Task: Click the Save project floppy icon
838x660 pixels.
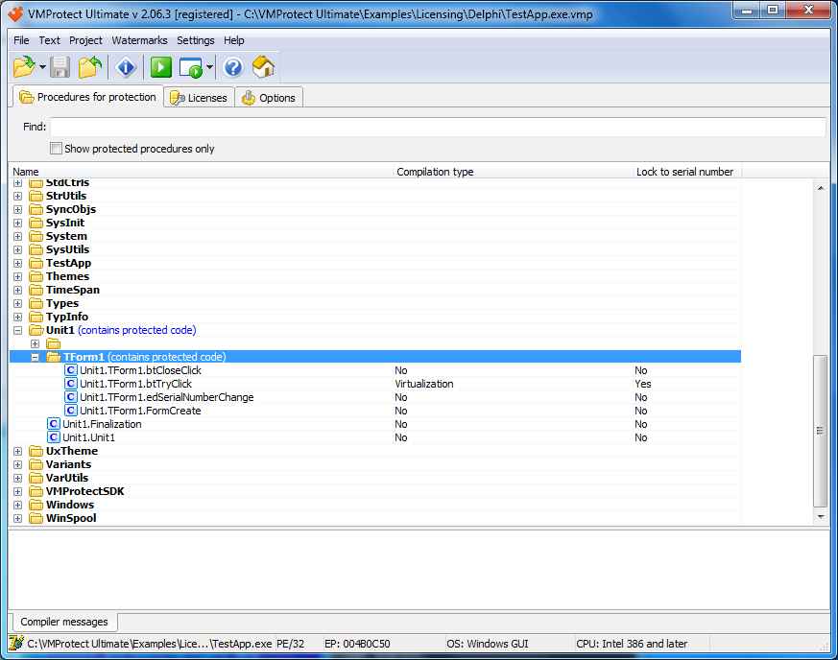Action: click(60, 67)
